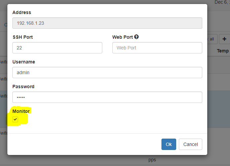
Task: Click the Dec 6 date text
Action: pyautogui.click(x=221, y=2)
